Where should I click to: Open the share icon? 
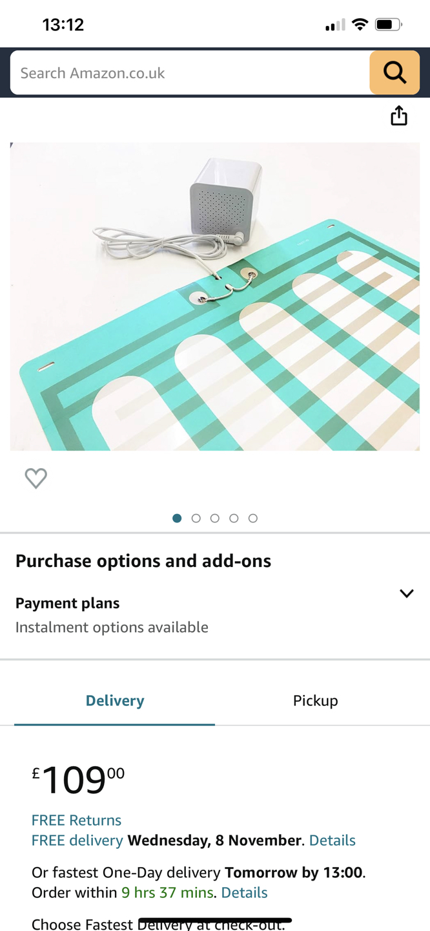point(399,115)
